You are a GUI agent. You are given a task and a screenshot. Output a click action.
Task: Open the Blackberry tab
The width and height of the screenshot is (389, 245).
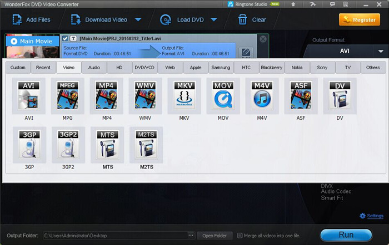coord(272,68)
